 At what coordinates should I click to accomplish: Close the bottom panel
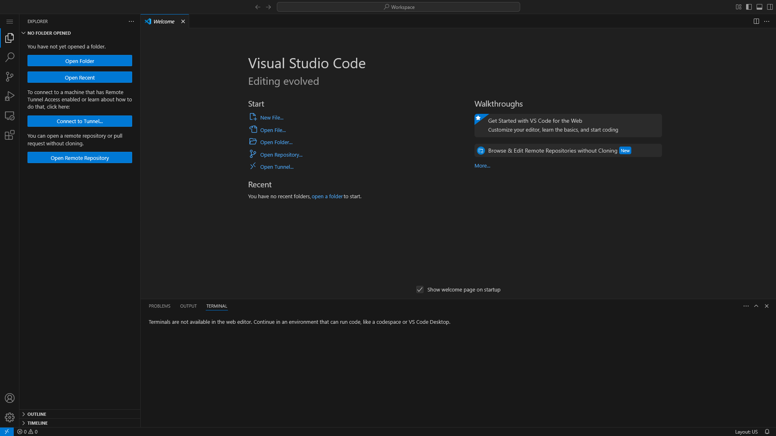pyautogui.click(x=767, y=306)
